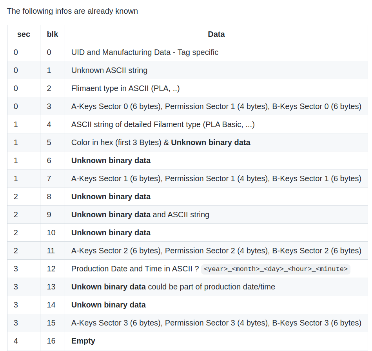
Task: Click the A-Keys Sector 0 description
Action: click(216, 106)
